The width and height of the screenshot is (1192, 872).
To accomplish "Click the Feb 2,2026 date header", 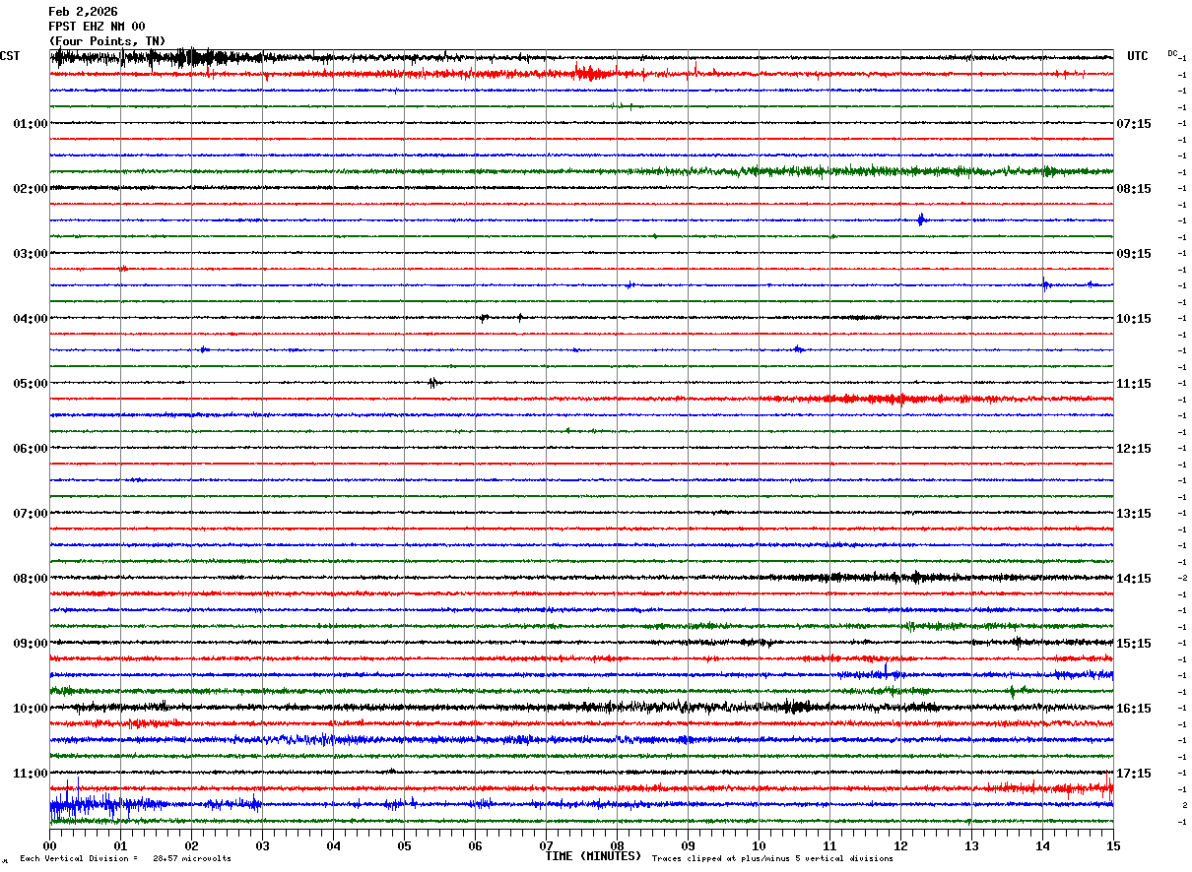I will point(83,12).
